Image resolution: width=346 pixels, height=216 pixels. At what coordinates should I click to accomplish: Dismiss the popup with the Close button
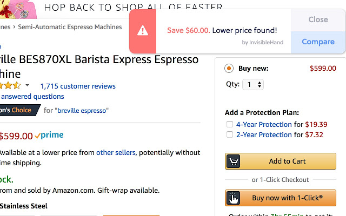[318, 19]
